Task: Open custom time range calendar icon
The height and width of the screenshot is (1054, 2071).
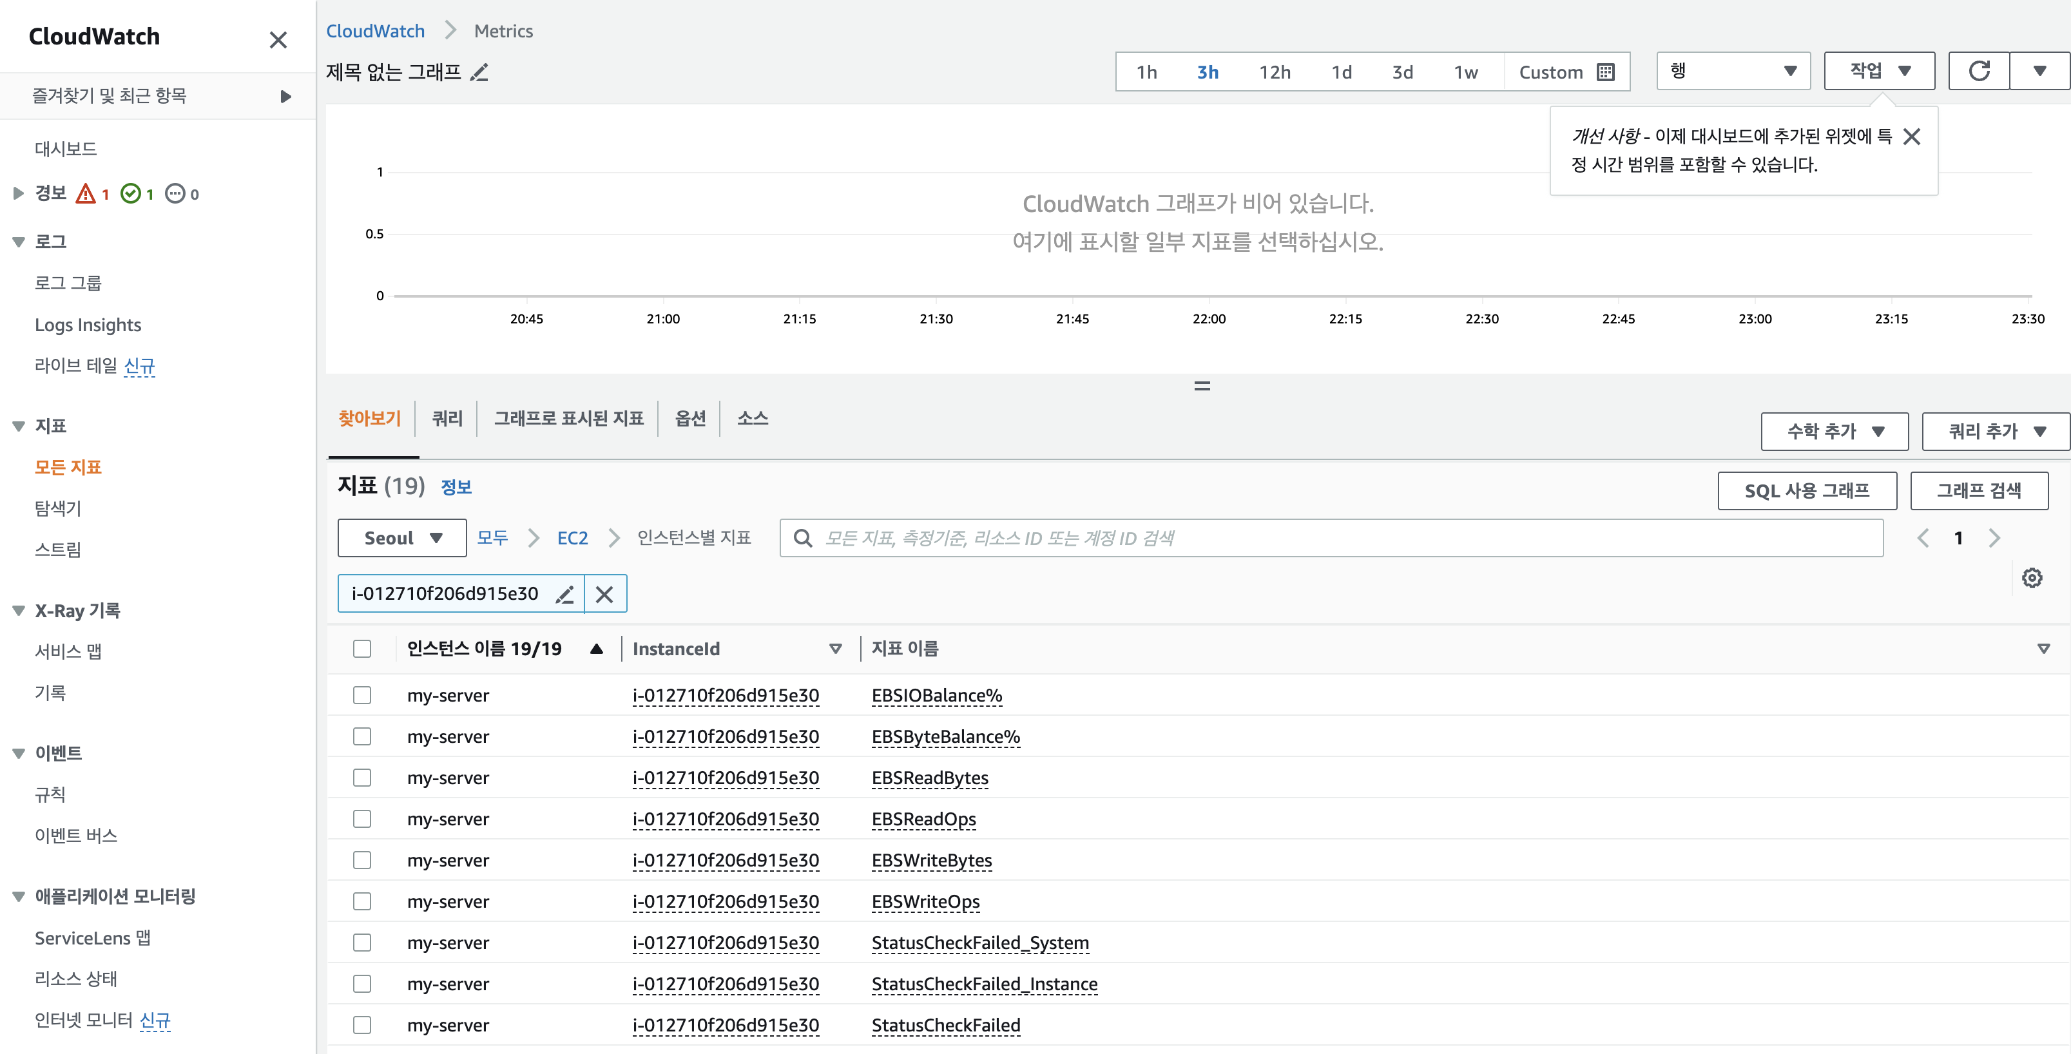Action: tap(1606, 72)
